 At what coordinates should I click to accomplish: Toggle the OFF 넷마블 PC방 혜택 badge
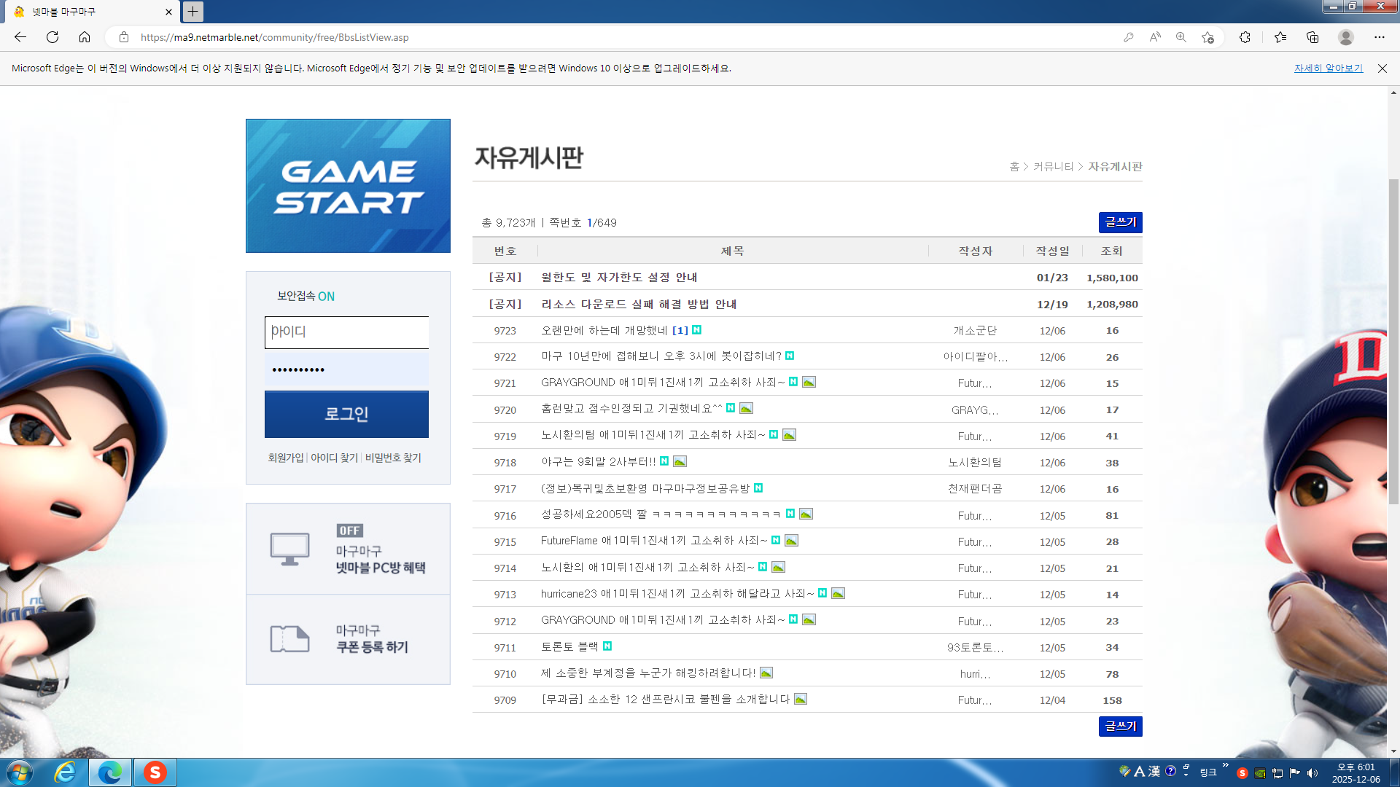pos(349,530)
